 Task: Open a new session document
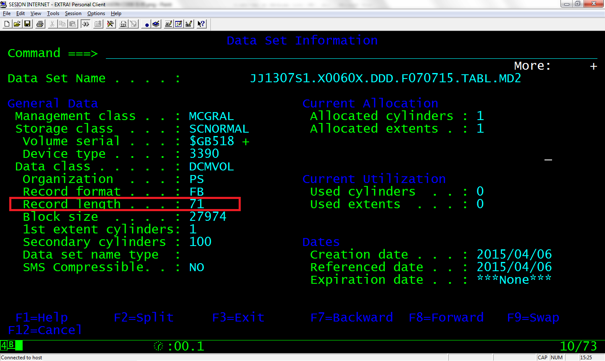(7, 24)
